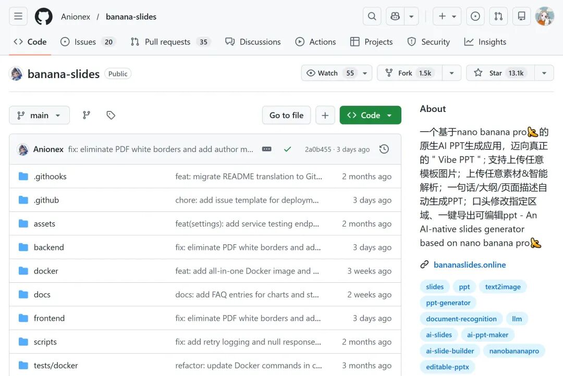
Task: Open the add file plus button
Action: pyautogui.click(x=325, y=115)
